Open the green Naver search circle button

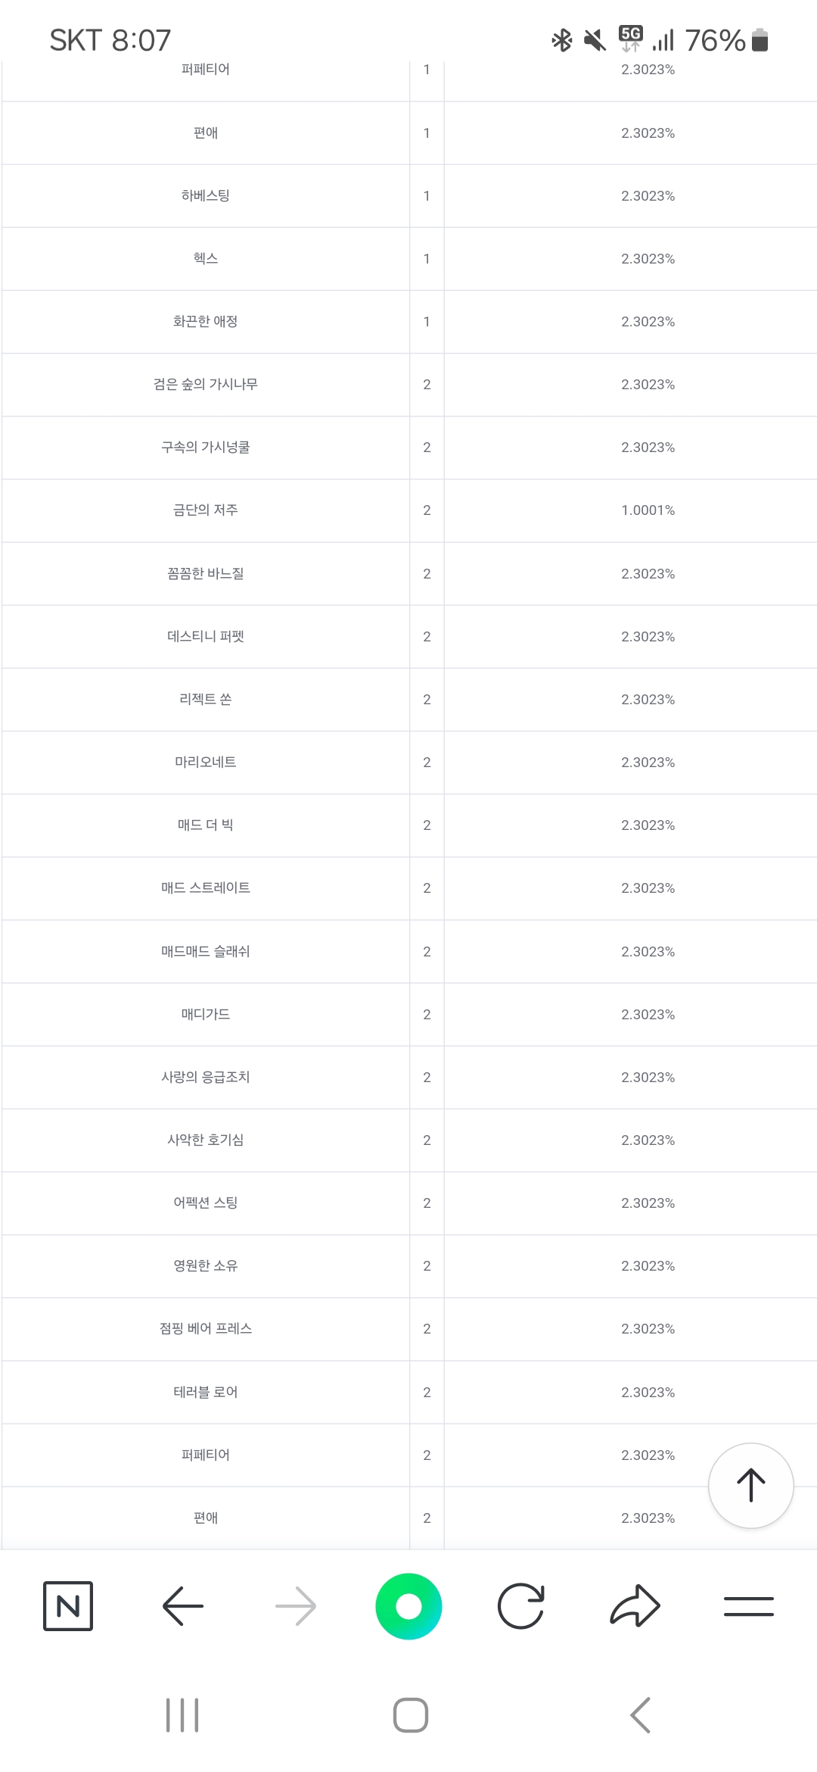(x=408, y=1605)
